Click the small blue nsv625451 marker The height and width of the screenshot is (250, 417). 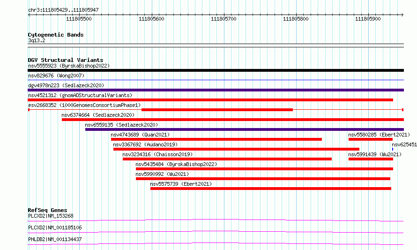tap(393, 149)
